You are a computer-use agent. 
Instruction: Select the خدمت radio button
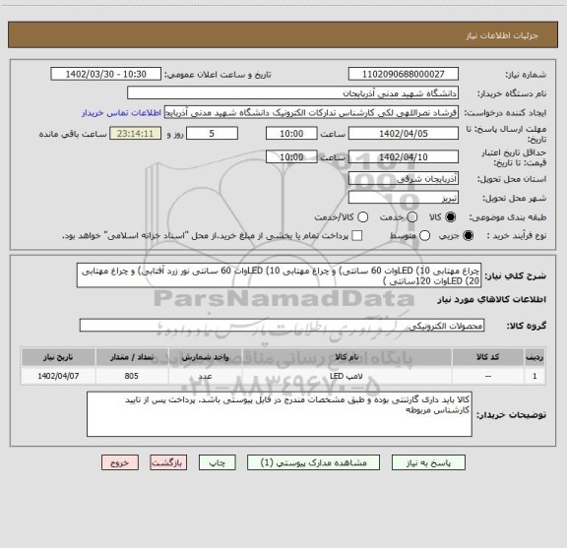412,217
